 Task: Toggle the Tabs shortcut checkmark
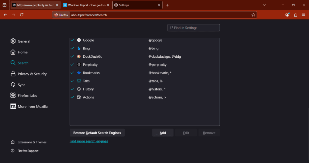pos(72,81)
